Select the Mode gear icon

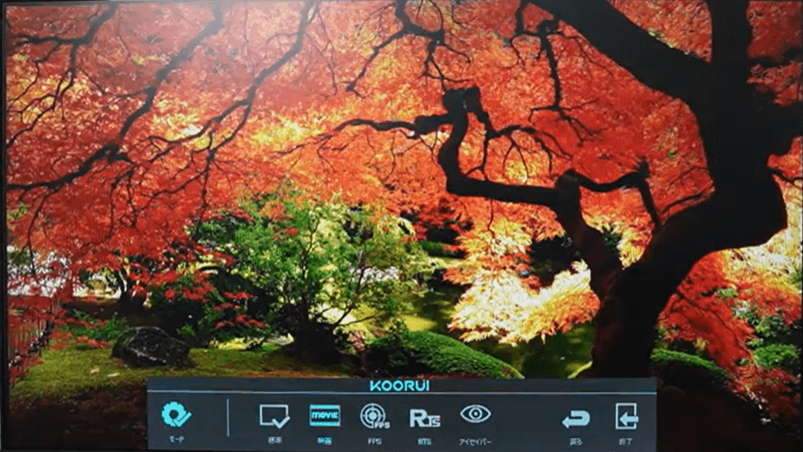coord(176,415)
